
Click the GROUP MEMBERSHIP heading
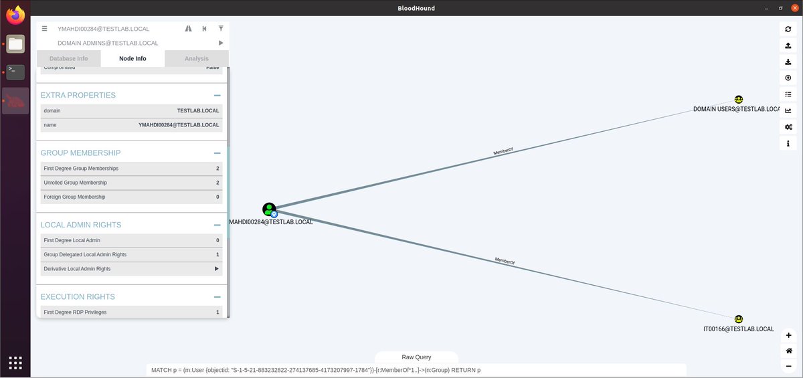[80, 153]
